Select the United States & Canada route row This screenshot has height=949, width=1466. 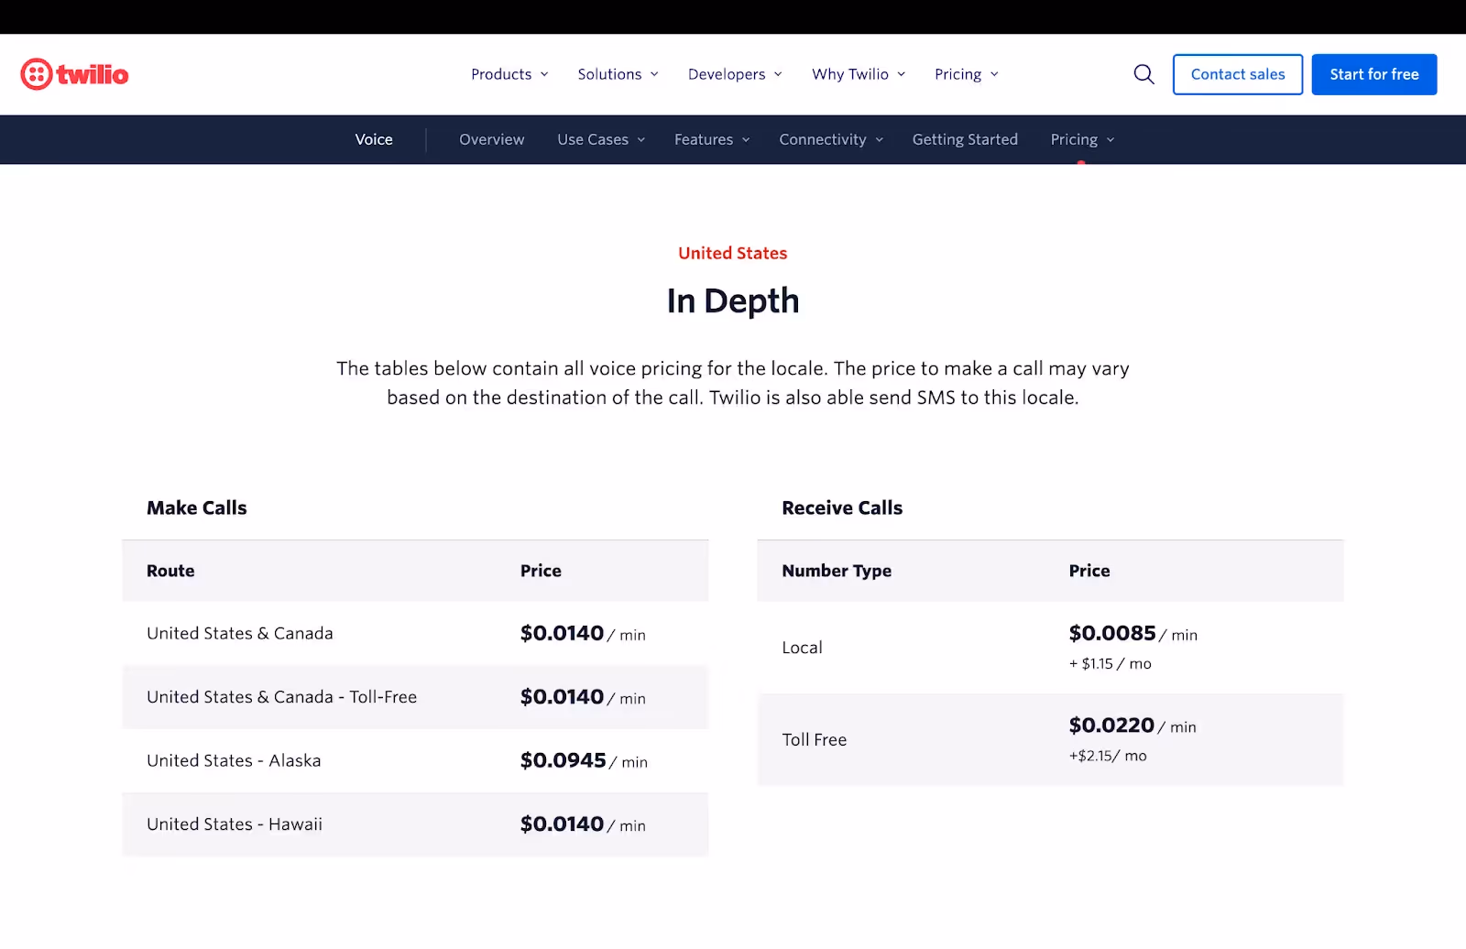415,633
